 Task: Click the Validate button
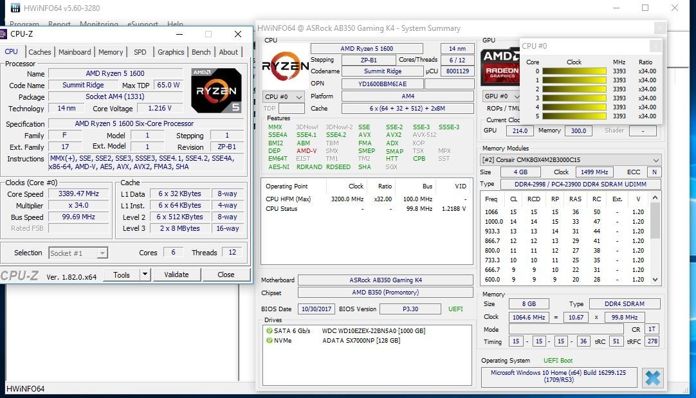click(x=177, y=275)
